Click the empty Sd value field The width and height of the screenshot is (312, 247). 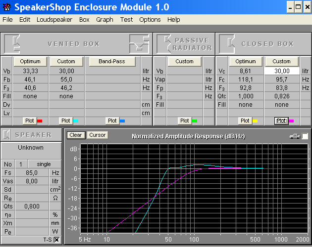pos(32,190)
